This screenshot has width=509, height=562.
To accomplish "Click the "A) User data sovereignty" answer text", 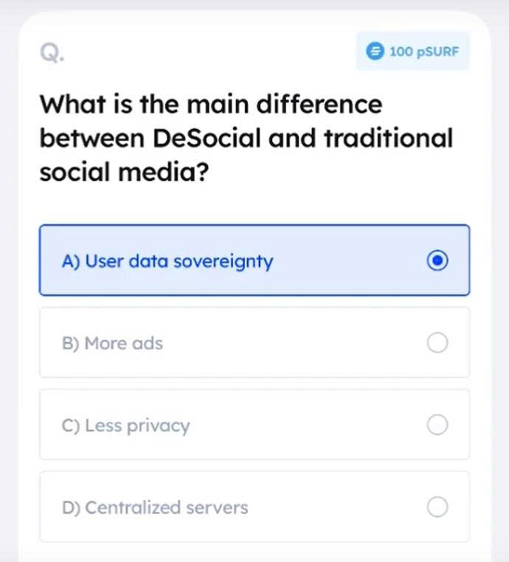I will pos(167,261).
